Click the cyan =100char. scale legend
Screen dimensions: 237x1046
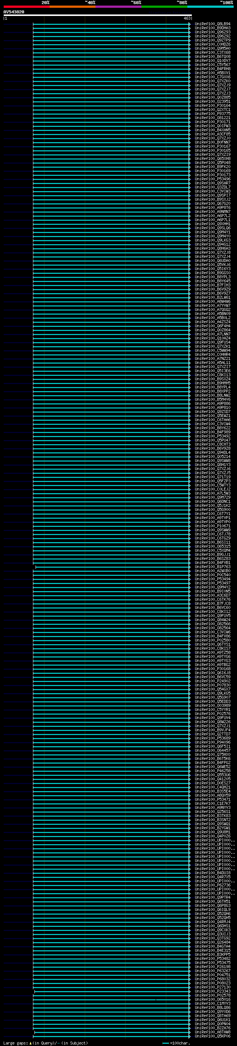coord(176,1043)
